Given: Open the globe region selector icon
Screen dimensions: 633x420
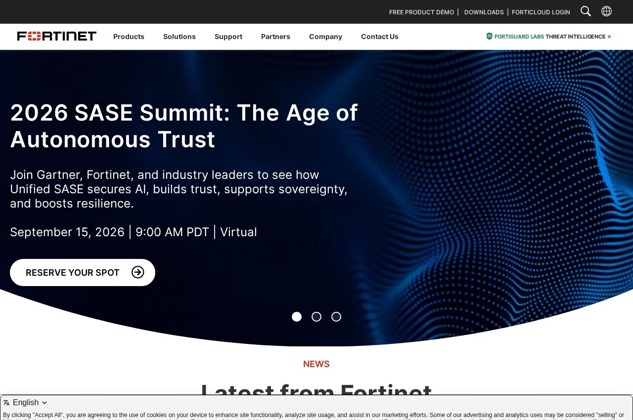Looking at the screenshot, I should [606, 11].
